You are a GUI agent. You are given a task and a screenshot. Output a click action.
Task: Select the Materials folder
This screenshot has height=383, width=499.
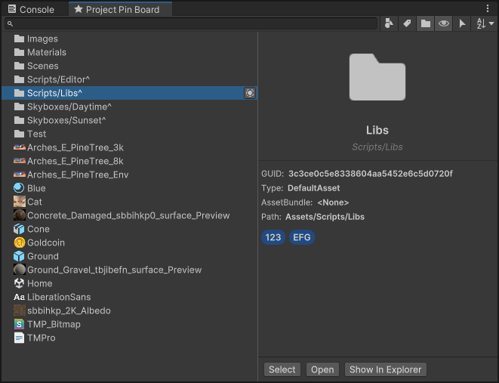point(129,52)
